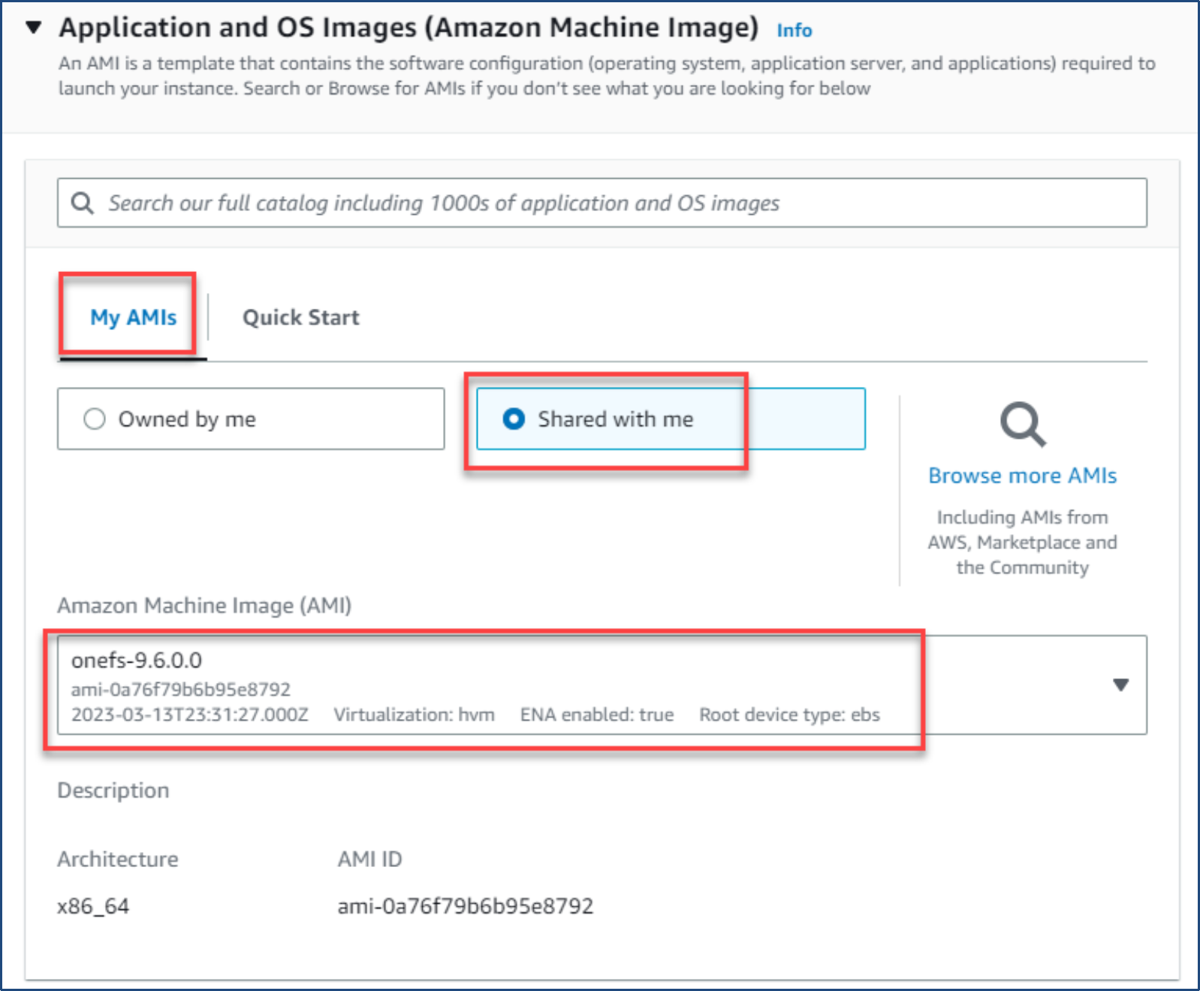Open the onefs-9.6.0.0 AMI dropdown

pos(602,684)
